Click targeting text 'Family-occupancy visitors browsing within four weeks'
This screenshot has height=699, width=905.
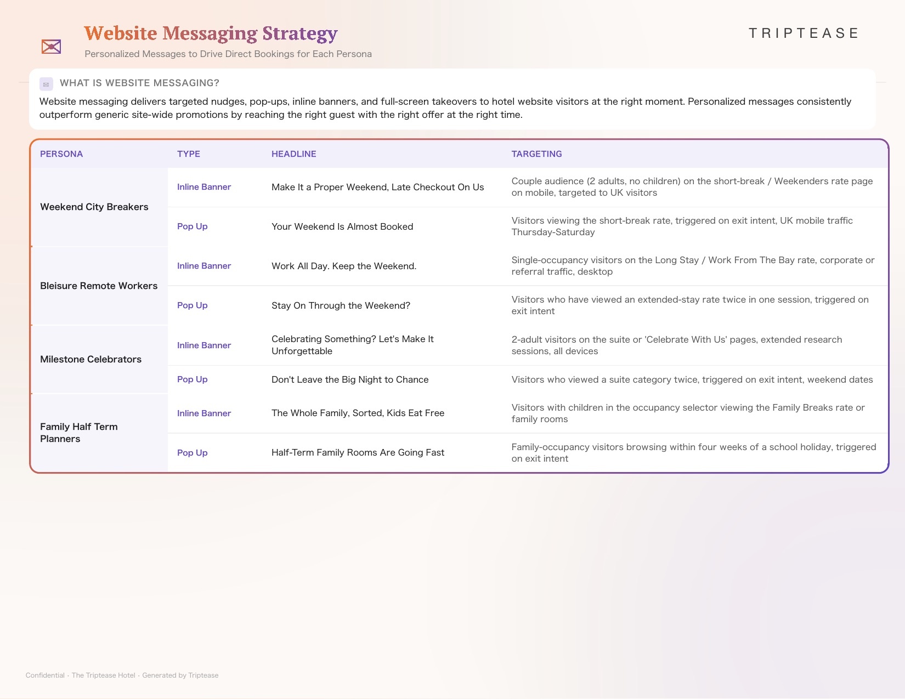[694, 453]
